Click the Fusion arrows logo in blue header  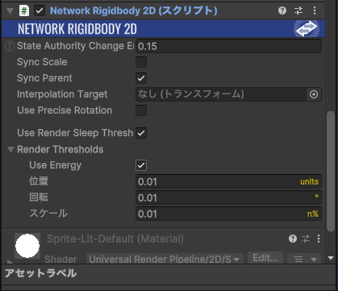[307, 28]
